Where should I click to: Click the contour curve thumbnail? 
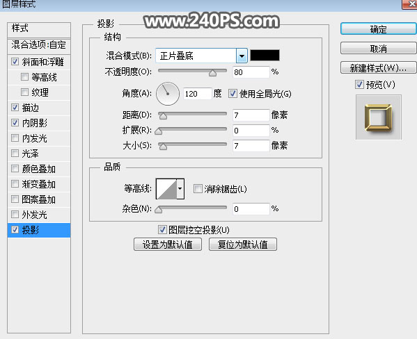tap(166, 189)
